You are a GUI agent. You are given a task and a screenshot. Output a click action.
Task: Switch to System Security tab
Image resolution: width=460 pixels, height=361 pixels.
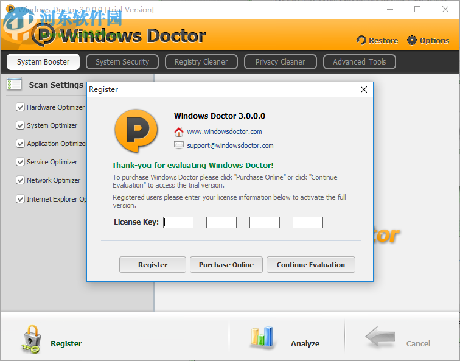tap(122, 62)
